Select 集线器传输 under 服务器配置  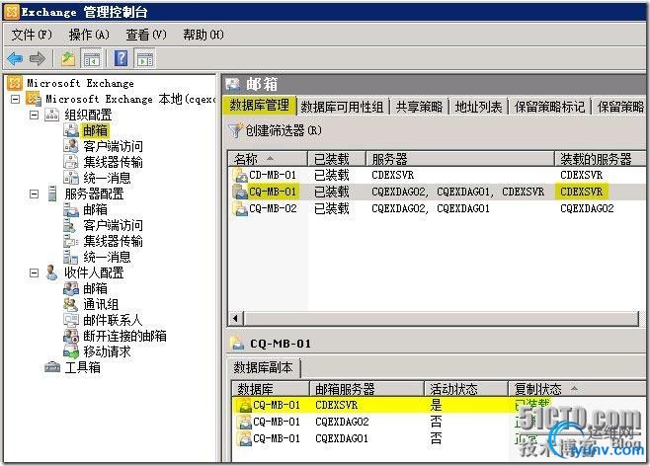[113, 241]
